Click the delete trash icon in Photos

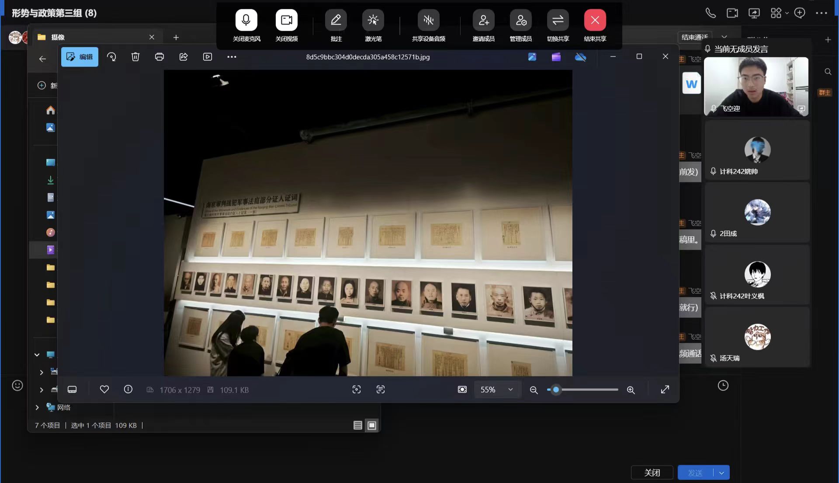coord(135,57)
